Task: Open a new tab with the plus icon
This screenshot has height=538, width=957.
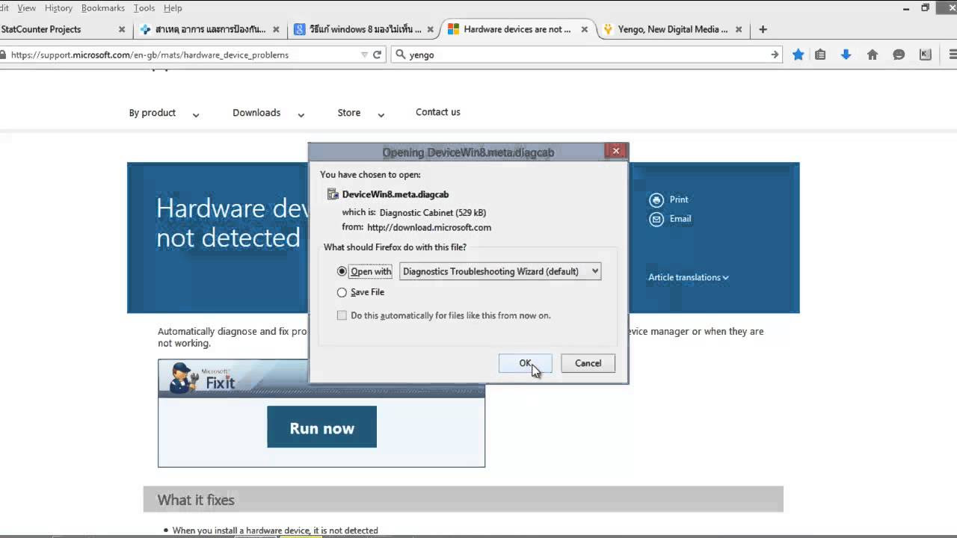Action: (763, 29)
